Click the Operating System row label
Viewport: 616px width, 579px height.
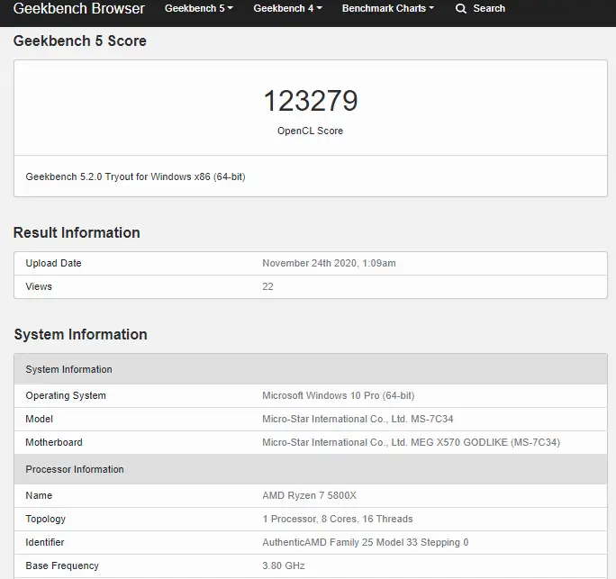pos(66,395)
